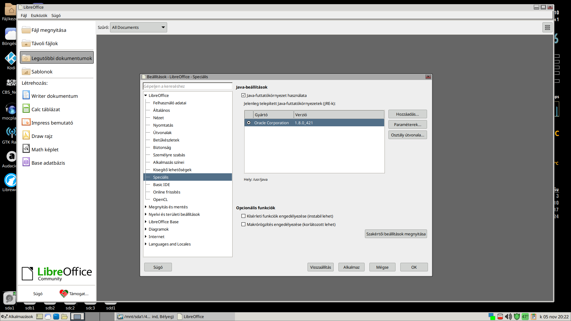Screen dimensions: 571x321
Task: Expand the Diagramok tree node
Action: click(x=146, y=229)
